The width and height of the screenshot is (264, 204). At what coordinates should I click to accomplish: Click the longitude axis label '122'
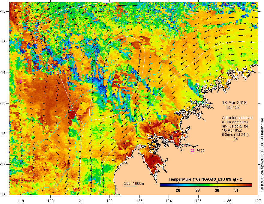pyautogui.click(x=109, y=201)
